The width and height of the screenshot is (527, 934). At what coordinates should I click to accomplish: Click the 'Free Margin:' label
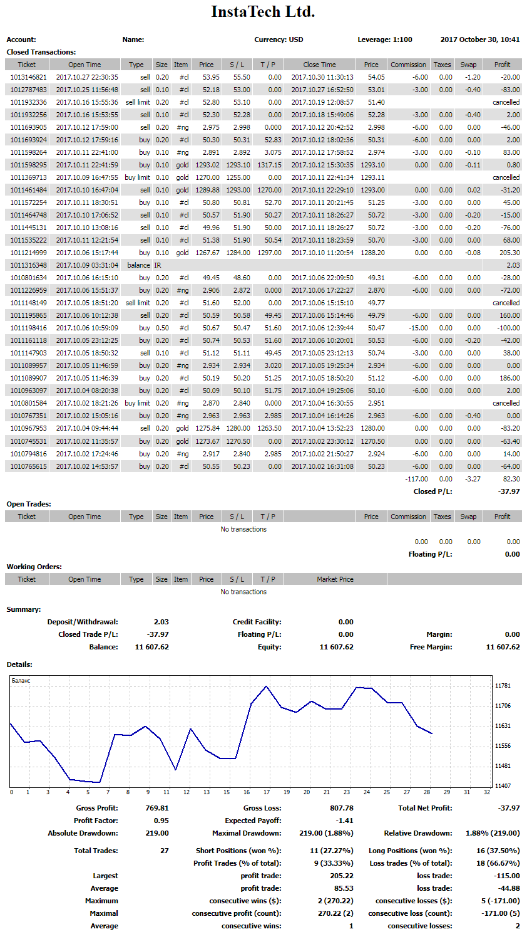click(x=431, y=647)
